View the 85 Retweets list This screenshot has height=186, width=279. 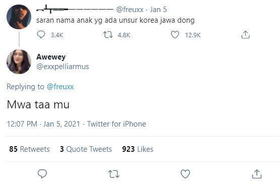point(29,149)
